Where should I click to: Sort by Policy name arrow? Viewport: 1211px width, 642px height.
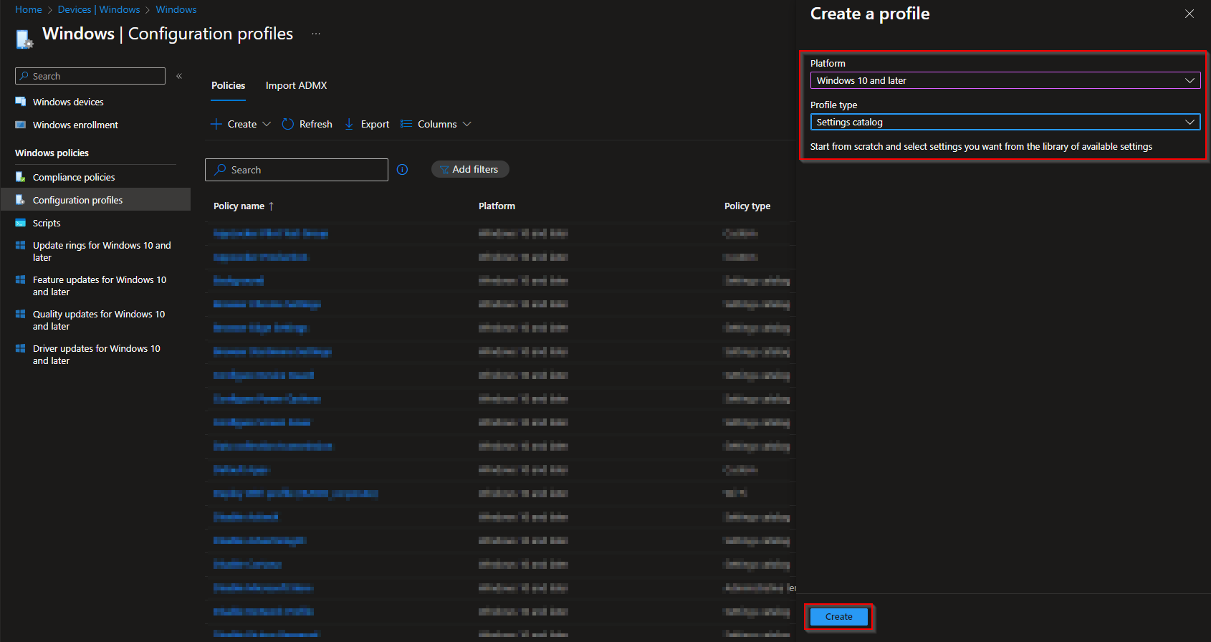point(271,206)
